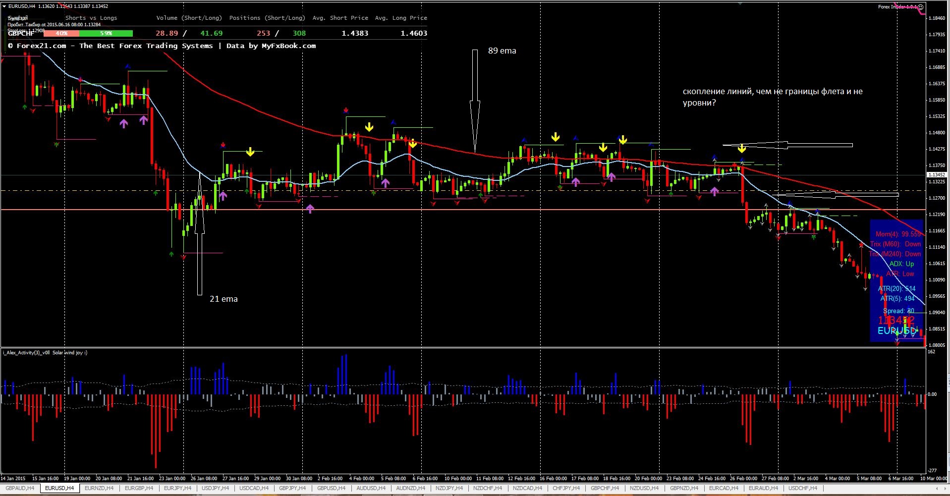The height and width of the screenshot is (496, 950).
Task: Switch to the NZDCHF,H4 chart tab
Action: (488, 489)
